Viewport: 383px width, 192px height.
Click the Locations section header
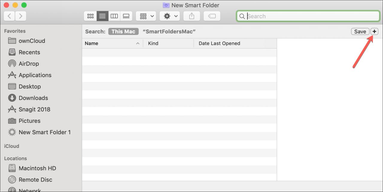pos(16,159)
